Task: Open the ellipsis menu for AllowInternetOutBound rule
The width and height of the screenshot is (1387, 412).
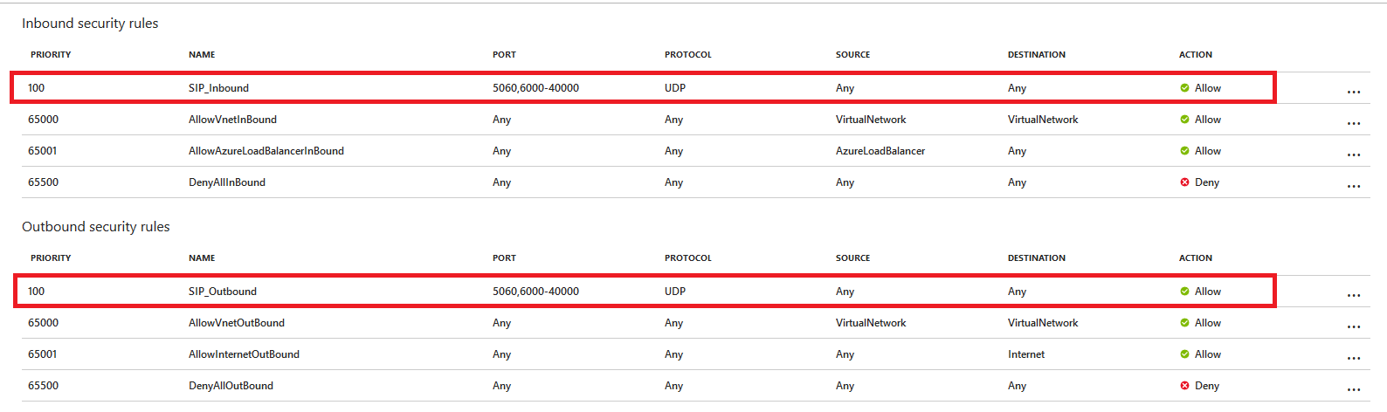Action: point(1353,358)
